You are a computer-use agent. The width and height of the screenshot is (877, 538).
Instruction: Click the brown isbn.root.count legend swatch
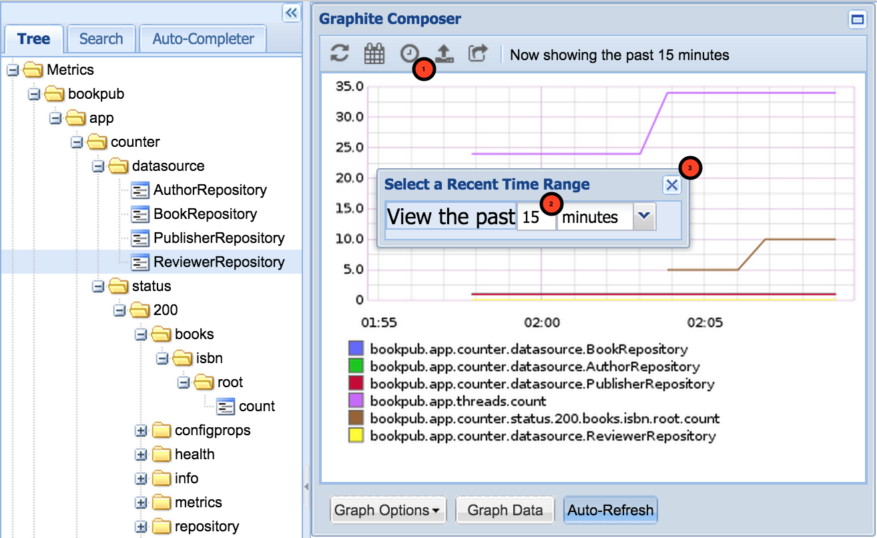click(x=356, y=419)
